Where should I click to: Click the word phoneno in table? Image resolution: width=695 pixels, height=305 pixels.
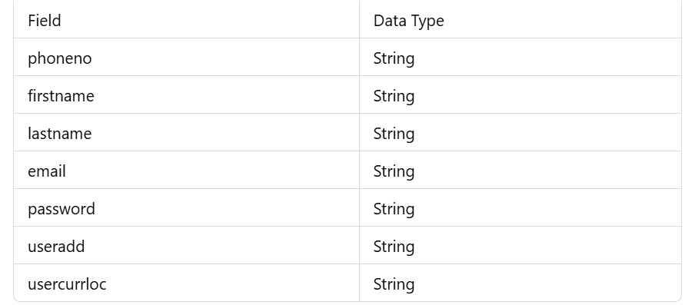tap(60, 58)
